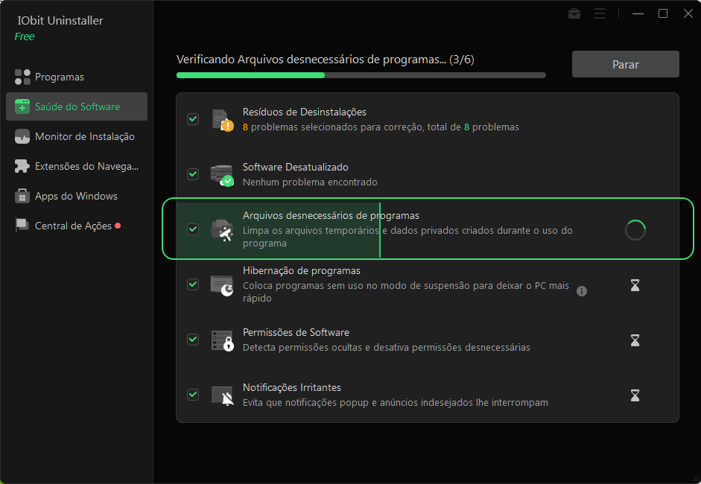Disable Notificações Irritantes checkbox
This screenshot has width=701, height=484.
click(x=193, y=394)
